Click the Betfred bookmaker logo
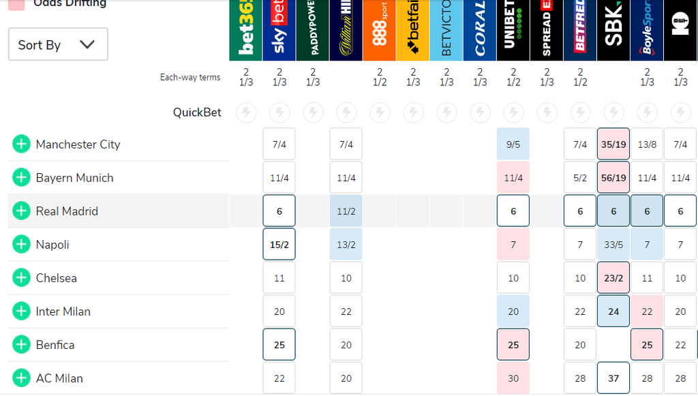Screen dimensions: 698x396 tap(580, 31)
